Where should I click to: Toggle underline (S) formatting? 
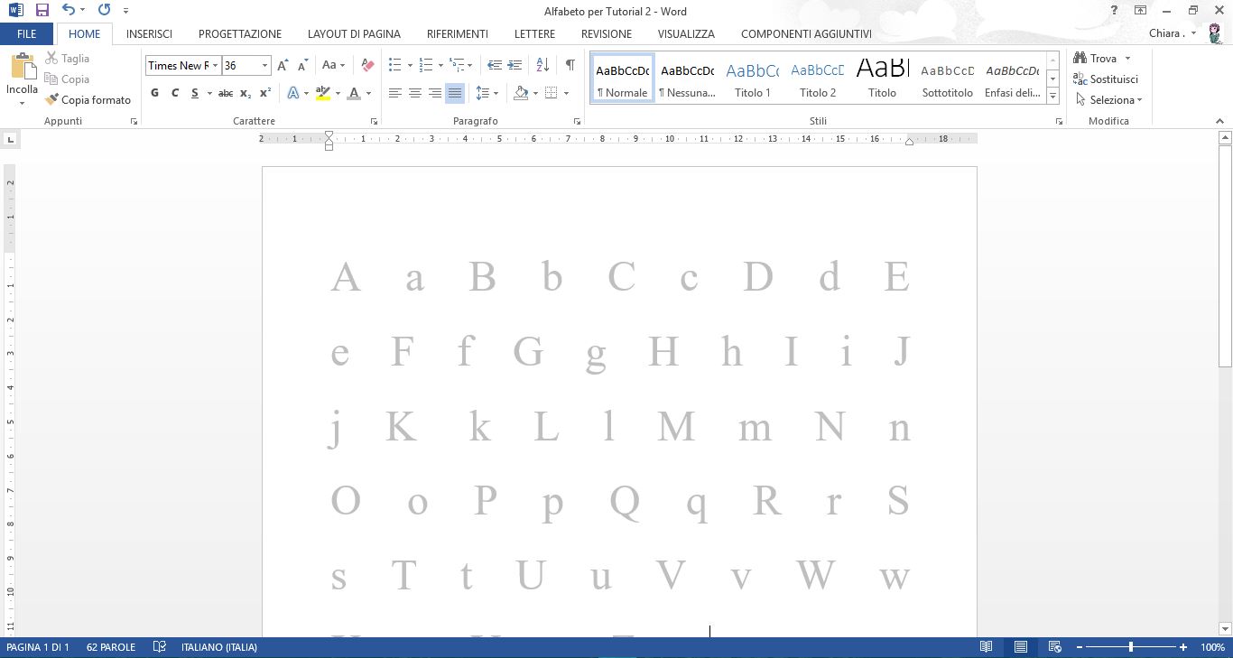click(194, 93)
